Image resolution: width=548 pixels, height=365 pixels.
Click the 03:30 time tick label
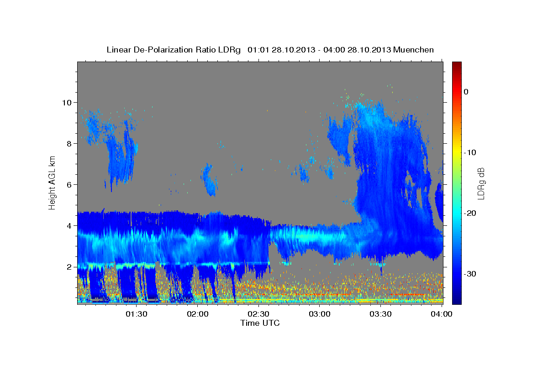[380, 314]
